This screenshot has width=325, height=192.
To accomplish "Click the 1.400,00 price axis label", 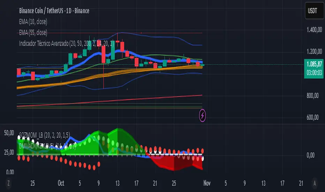I will 314,30.
